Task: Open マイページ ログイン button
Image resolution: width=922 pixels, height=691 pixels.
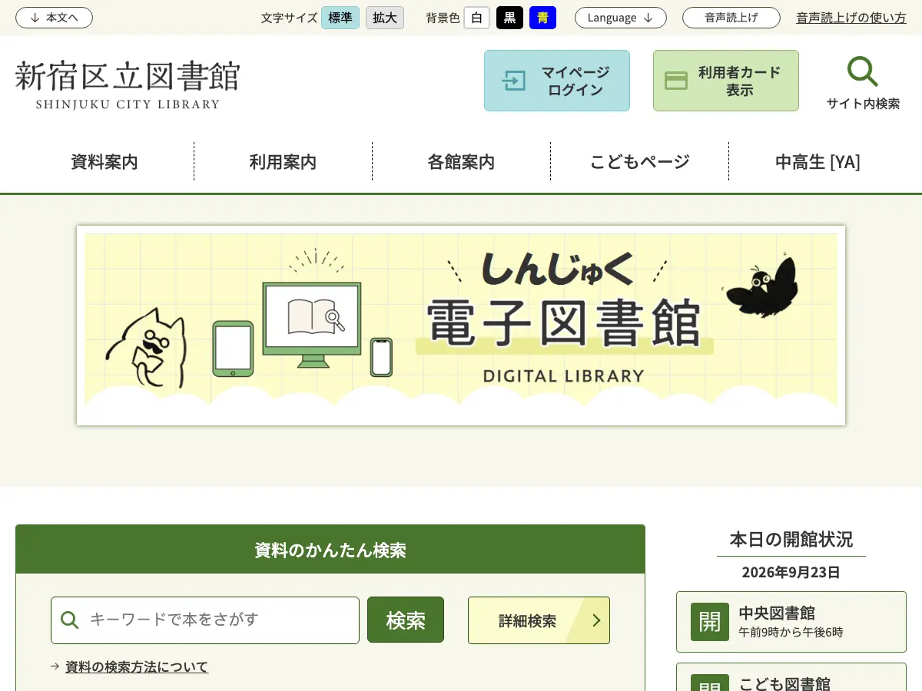Action: pyautogui.click(x=557, y=81)
